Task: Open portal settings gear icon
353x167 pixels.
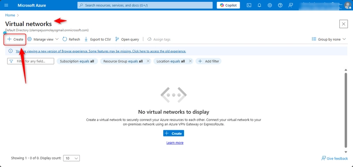Action: tap(270, 5)
